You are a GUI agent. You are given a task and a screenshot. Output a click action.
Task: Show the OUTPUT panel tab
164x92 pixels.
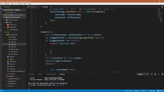40,74
